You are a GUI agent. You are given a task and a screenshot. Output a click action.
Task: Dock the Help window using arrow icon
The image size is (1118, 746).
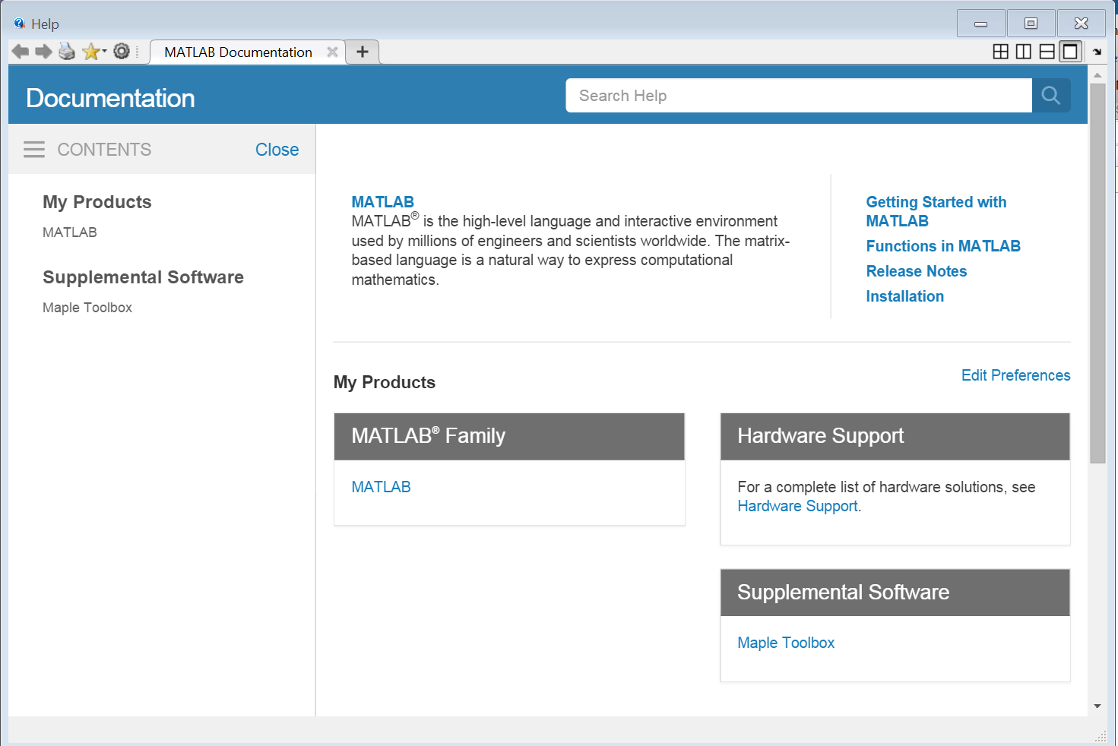[1097, 52]
